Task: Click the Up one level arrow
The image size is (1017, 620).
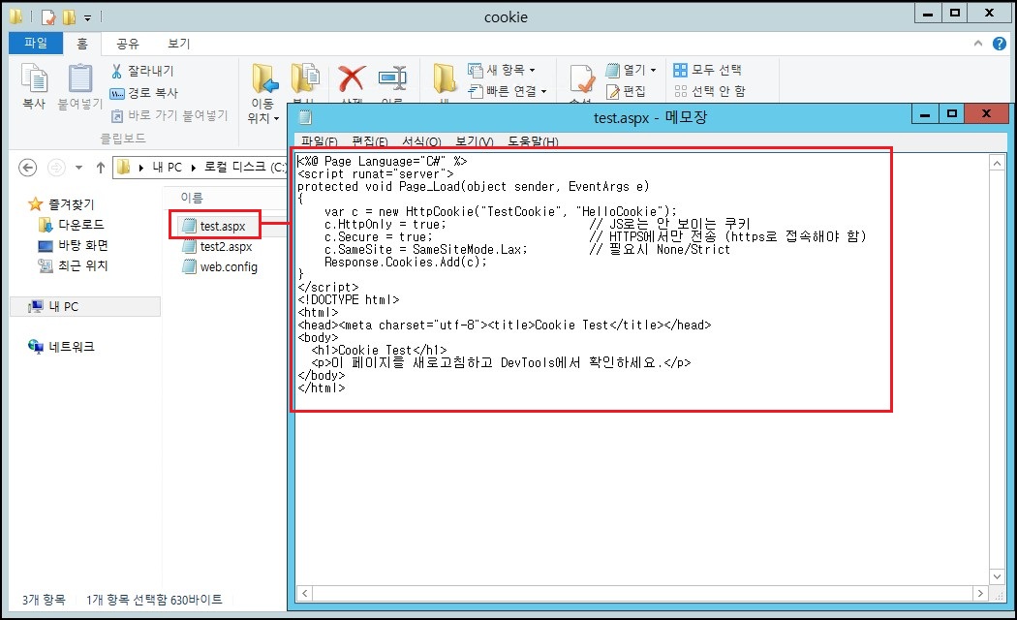Action: 100,168
